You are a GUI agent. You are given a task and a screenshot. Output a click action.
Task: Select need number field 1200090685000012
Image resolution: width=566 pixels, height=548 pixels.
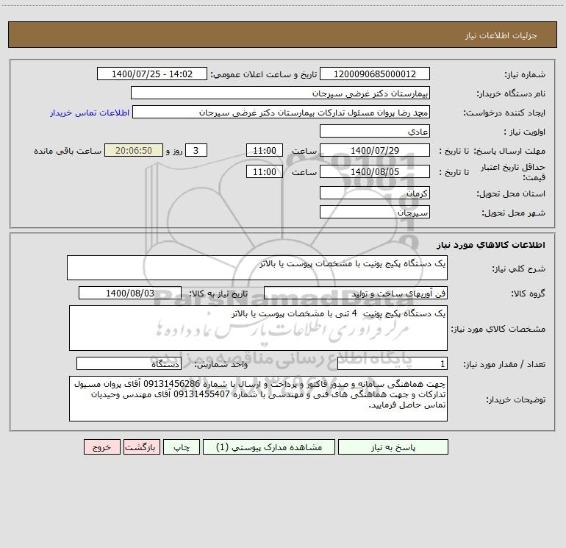(375, 74)
